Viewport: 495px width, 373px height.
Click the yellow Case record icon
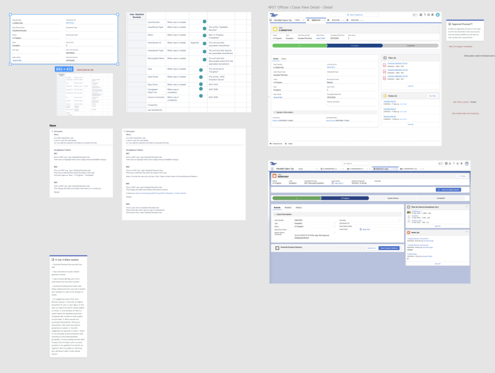tap(275, 29)
